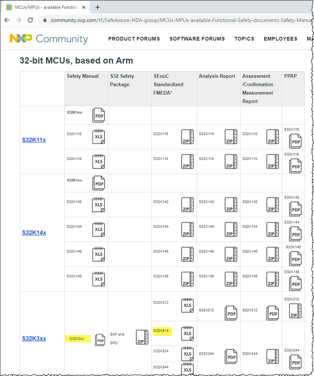Download the S32K118 SEooC FMEDA ZIP
Screen dimensions: 314x376
pyautogui.click(x=187, y=161)
